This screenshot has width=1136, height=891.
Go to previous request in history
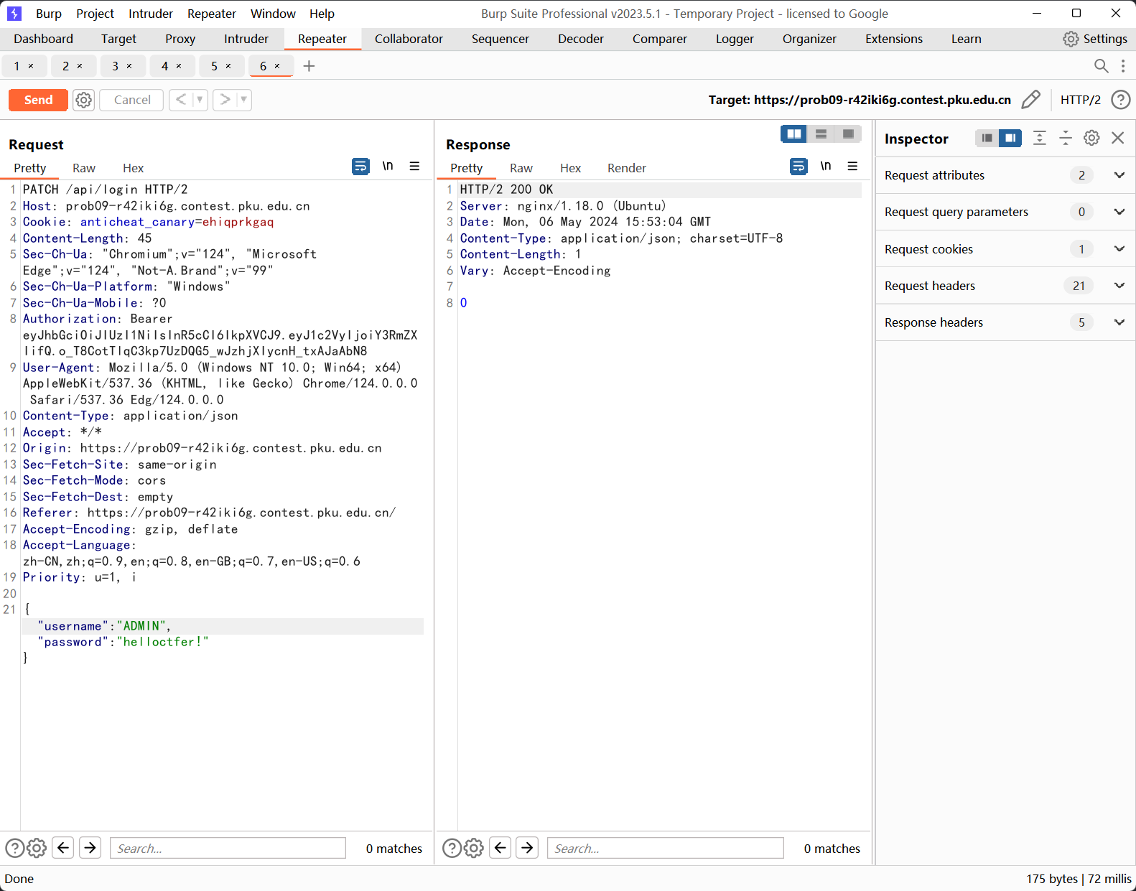click(x=181, y=99)
